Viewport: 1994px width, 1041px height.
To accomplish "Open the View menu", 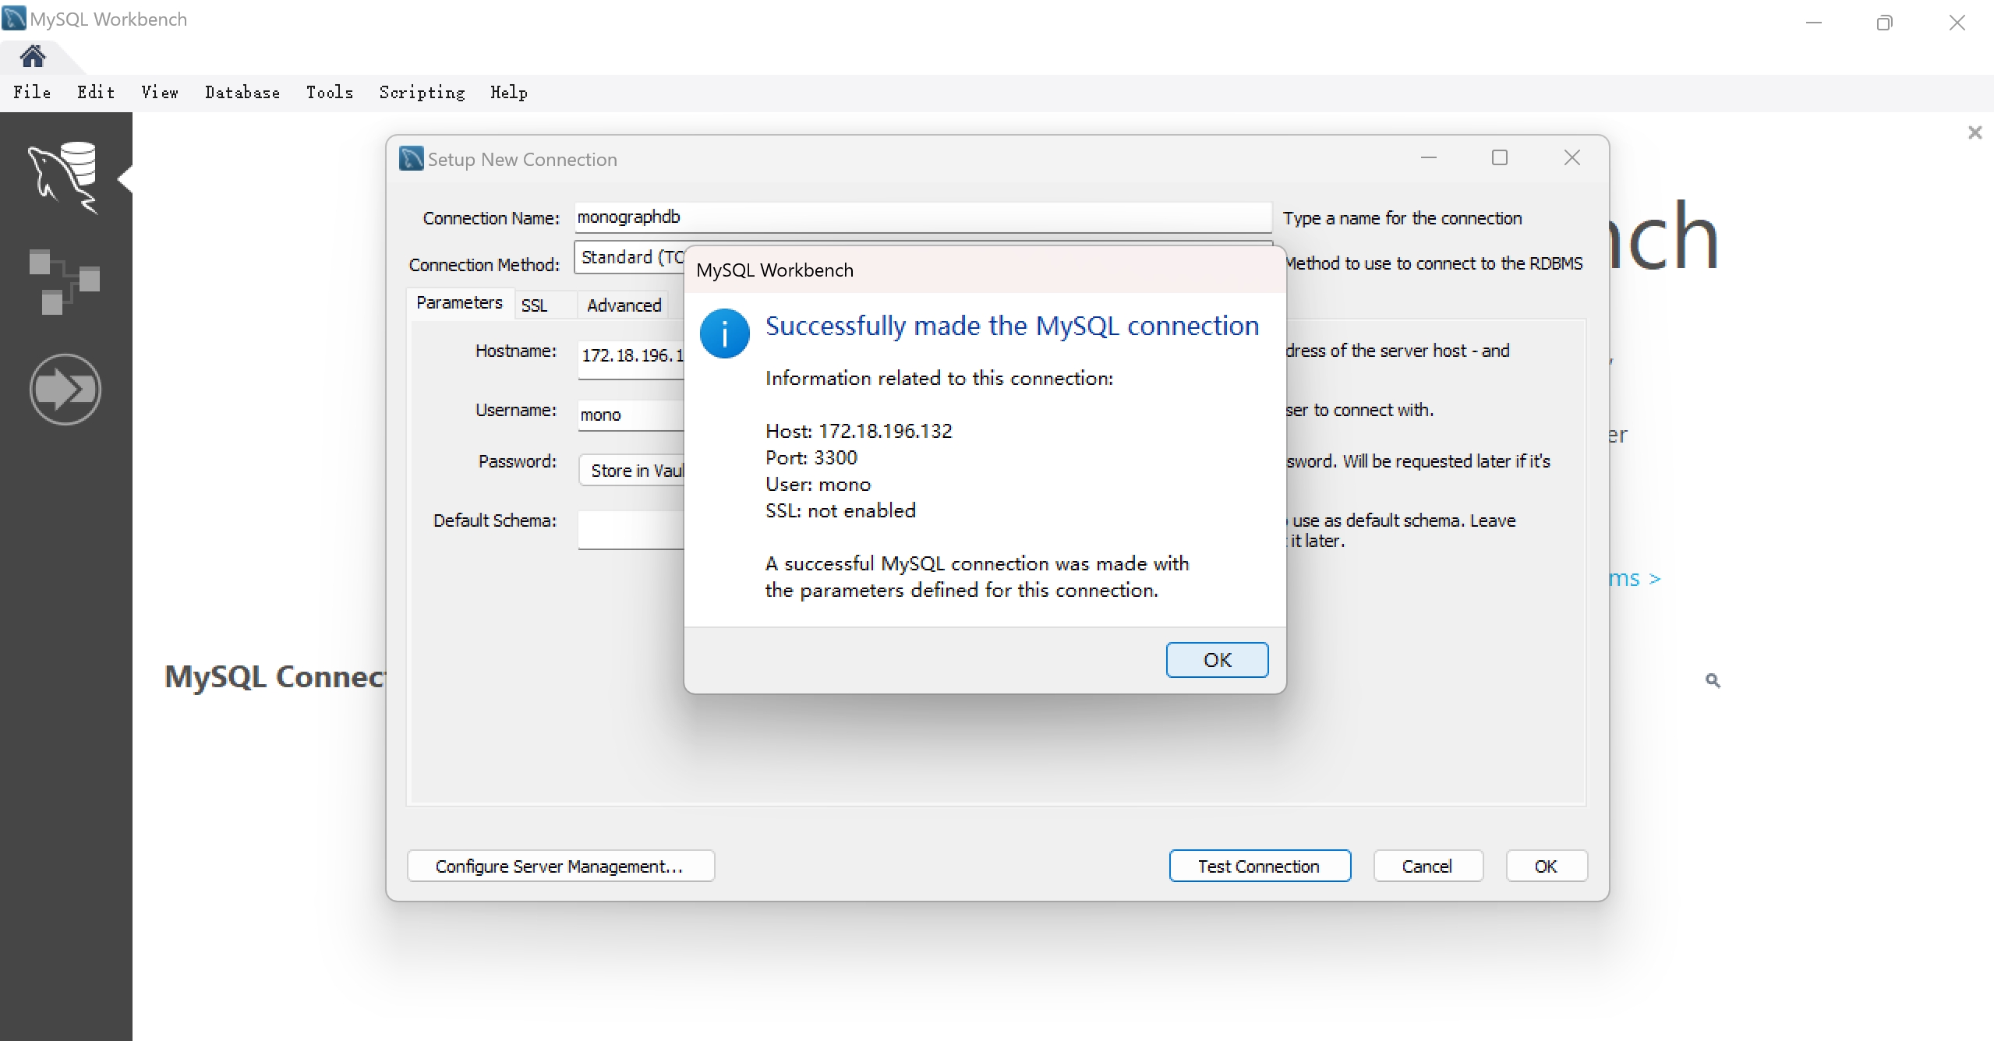I will pos(160,92).
